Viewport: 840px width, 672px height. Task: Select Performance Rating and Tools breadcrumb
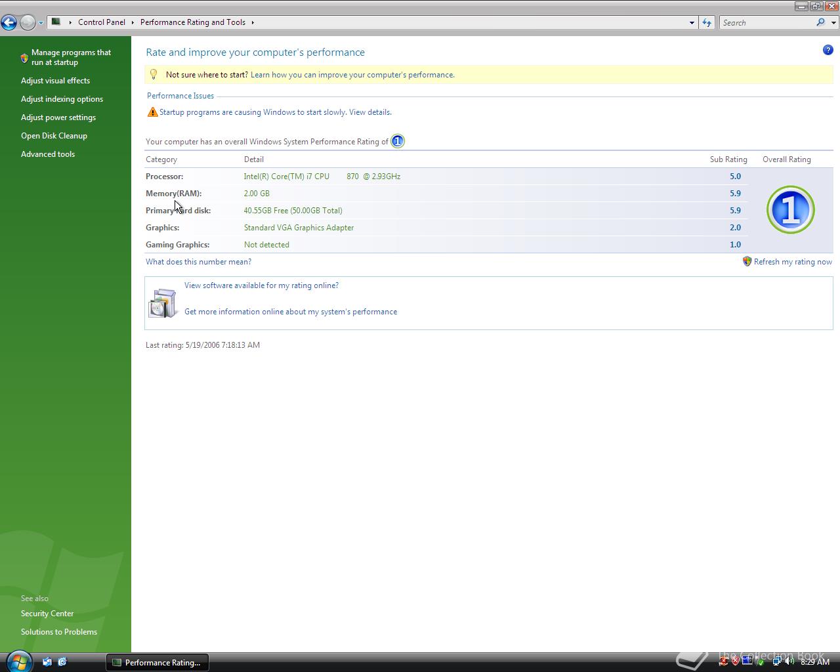[193, 22]
